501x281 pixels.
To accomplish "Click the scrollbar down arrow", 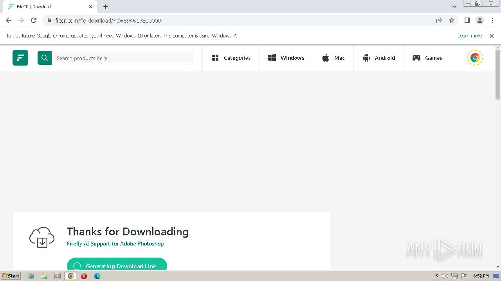I will point(498,267).
